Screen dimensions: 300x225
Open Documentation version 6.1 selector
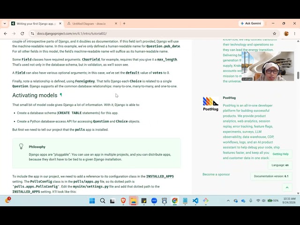[x=271, y=176]
